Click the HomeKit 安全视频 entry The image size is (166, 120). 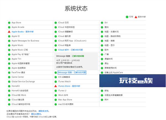click(x=20, y=91)
